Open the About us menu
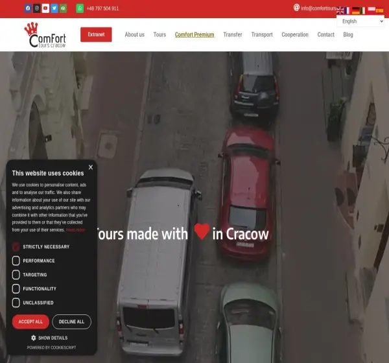 pyautogui.click(x=134, y=35)
